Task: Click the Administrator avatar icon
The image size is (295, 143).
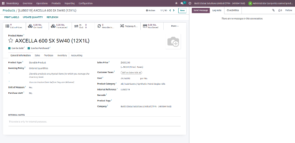Action: [250, 3]
